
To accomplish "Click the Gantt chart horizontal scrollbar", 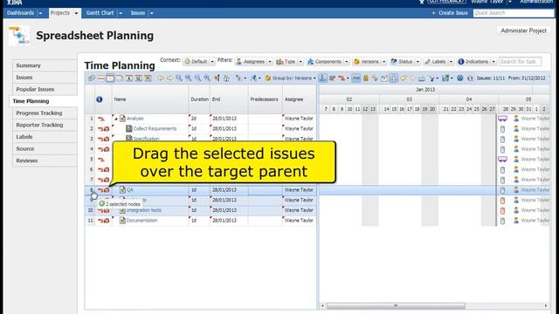I will (396, 306).
